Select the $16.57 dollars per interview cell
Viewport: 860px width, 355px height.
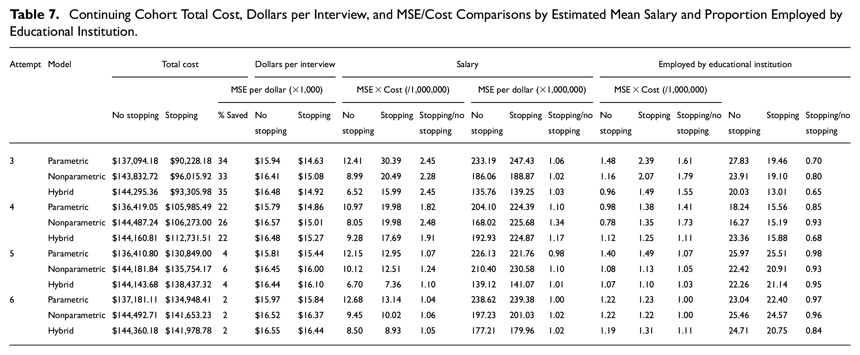[x=267, y=223]
